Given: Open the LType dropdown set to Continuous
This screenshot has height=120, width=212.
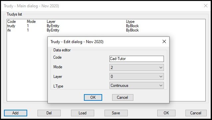Looking at the screenshot, I should 137,86.
